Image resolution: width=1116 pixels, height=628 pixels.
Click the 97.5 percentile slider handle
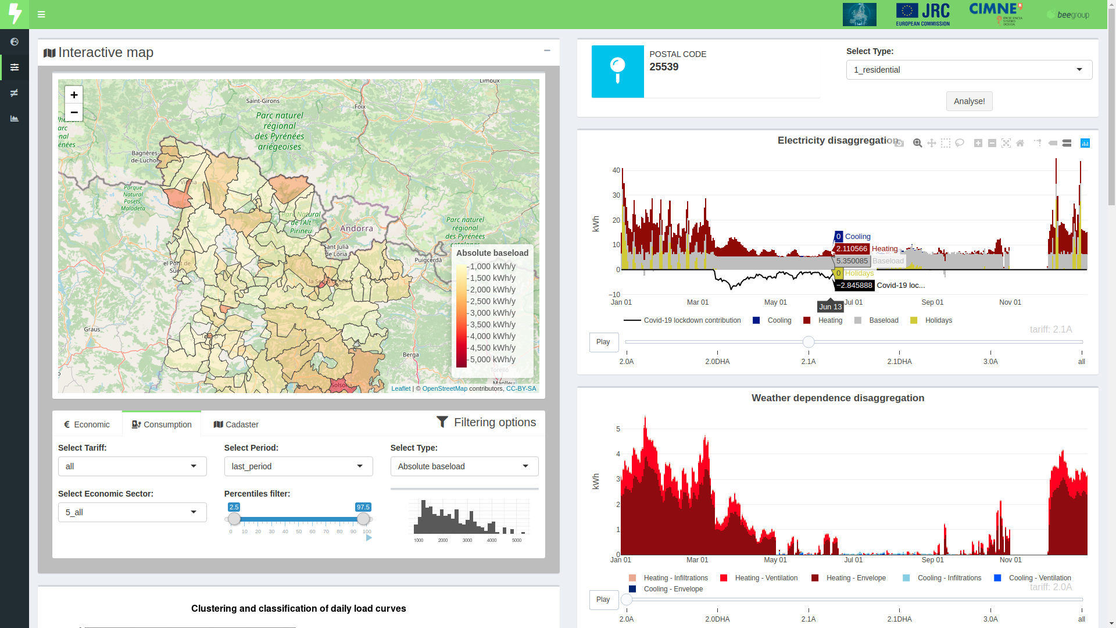(x=363, y=519)
